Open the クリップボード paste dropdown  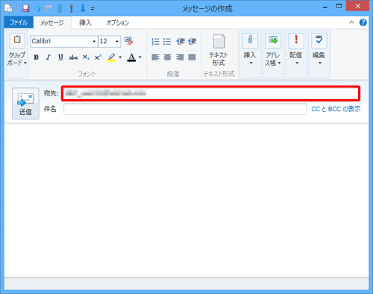click(17, 59)
